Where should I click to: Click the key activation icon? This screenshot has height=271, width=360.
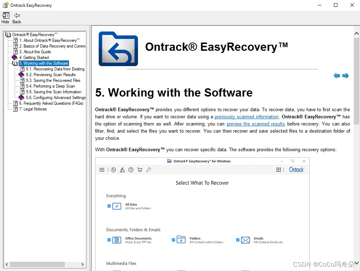(x=149, y=170)
